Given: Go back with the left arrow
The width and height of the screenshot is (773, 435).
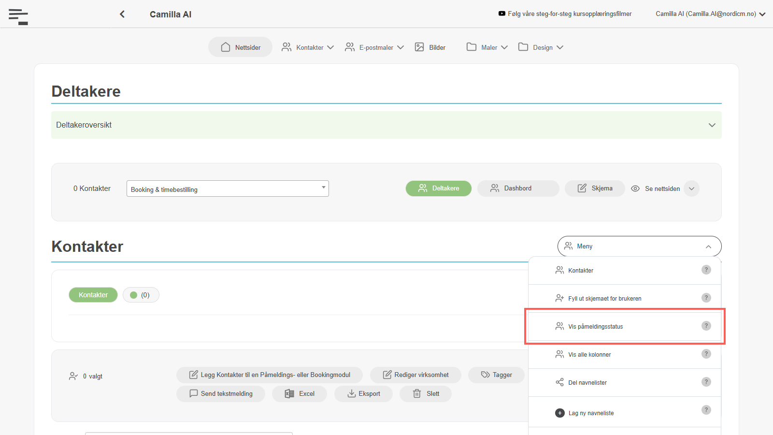Looking at the screenshot, I should click(122, 14).
